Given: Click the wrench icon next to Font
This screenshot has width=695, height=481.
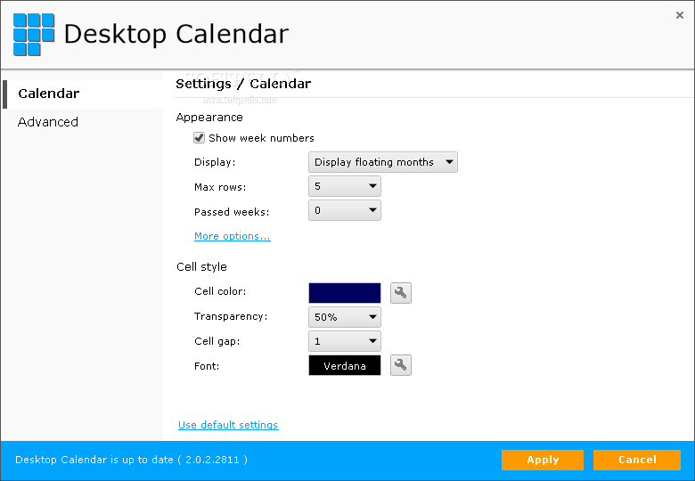Looking at the screenshot, I should point(401,365).
